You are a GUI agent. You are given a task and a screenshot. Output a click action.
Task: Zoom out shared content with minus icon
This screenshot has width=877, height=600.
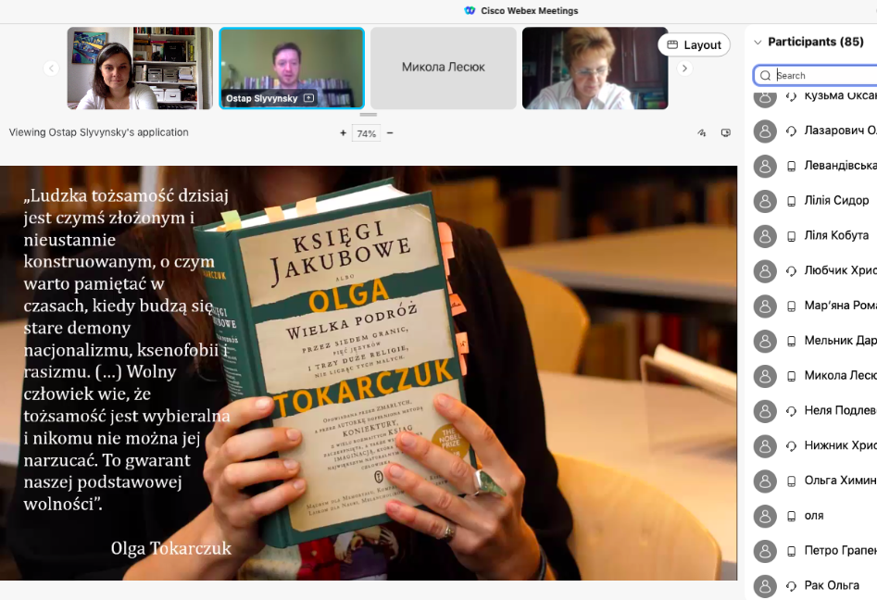(390, 133)
